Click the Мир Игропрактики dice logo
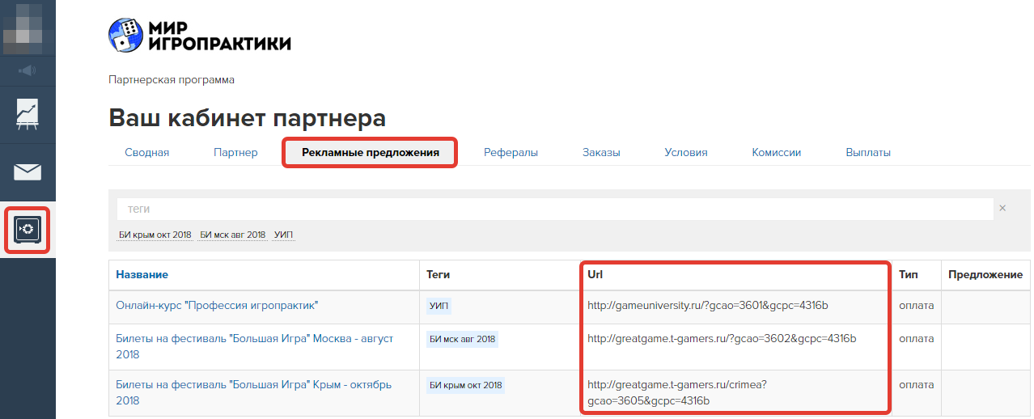1034x419 pixels. 199,36
